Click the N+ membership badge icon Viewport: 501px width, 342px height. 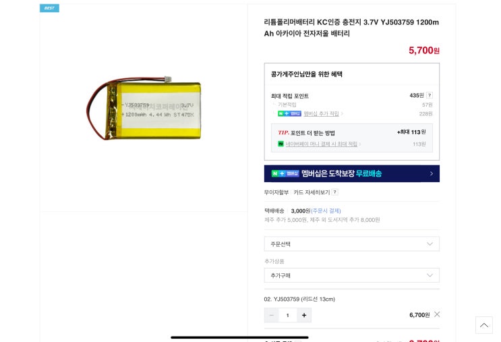(x=289, y=113)
